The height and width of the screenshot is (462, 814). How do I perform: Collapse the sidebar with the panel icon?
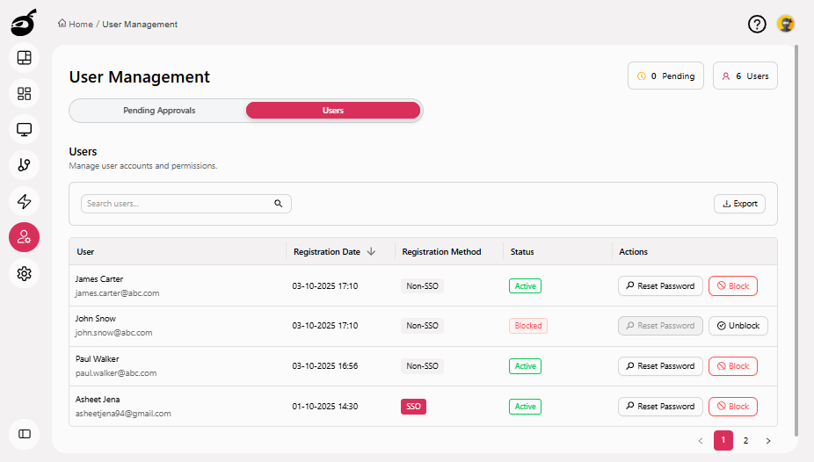pos(24,434)
